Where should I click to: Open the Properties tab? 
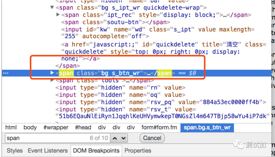138,150
